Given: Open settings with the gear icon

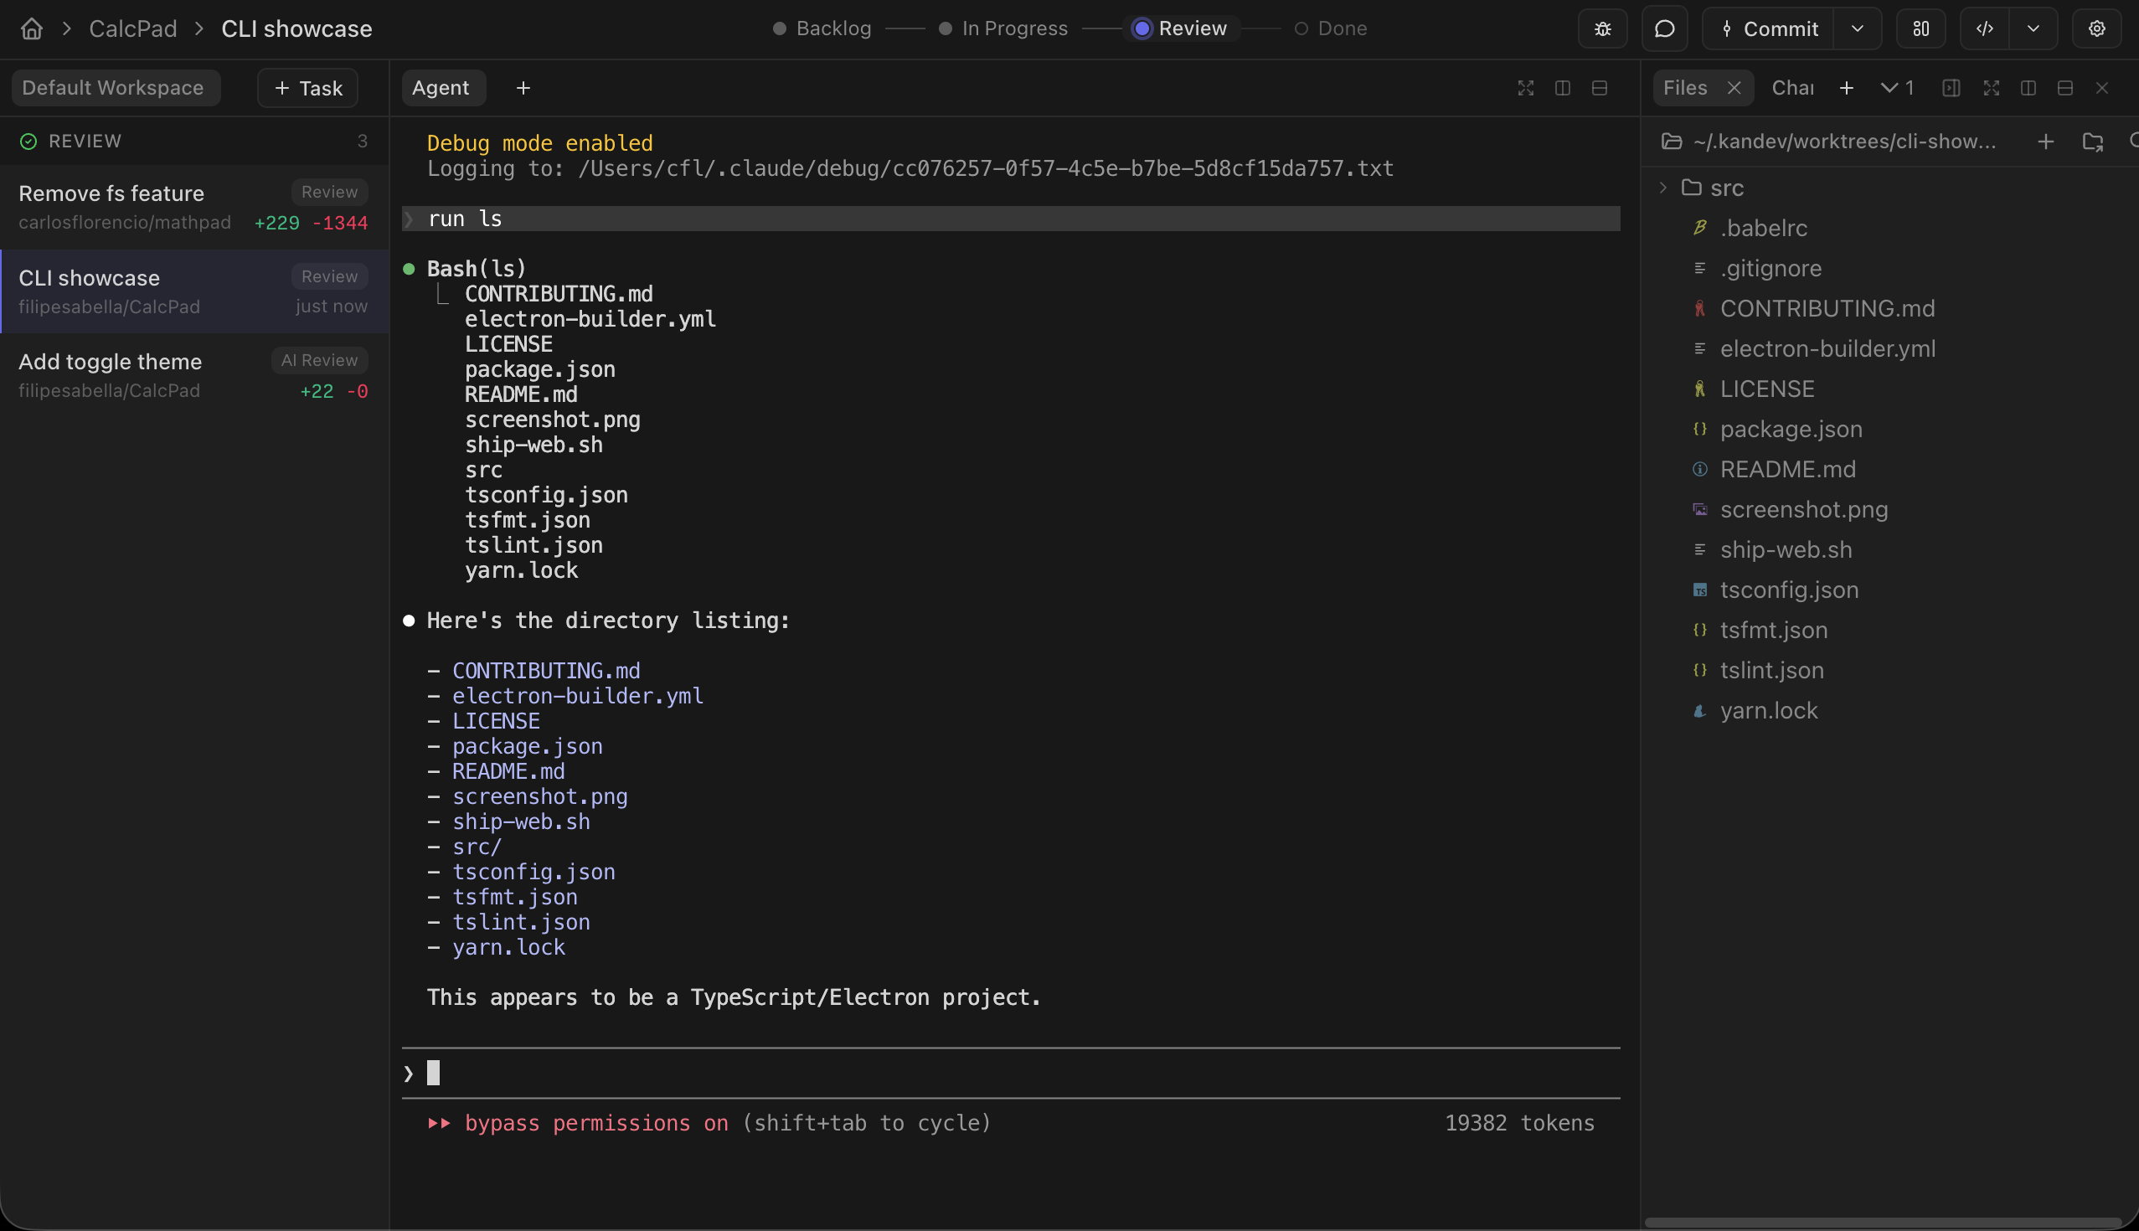Looking at the screenshot, I should coord(2097,28).
